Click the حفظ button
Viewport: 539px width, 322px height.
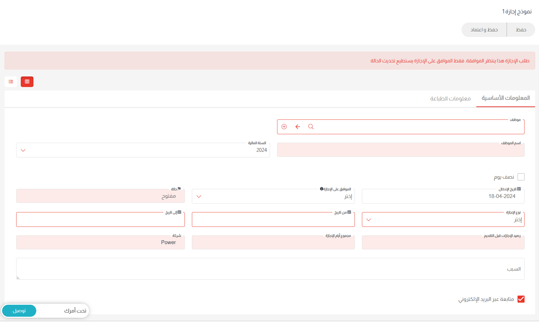[x=521, y=30]
